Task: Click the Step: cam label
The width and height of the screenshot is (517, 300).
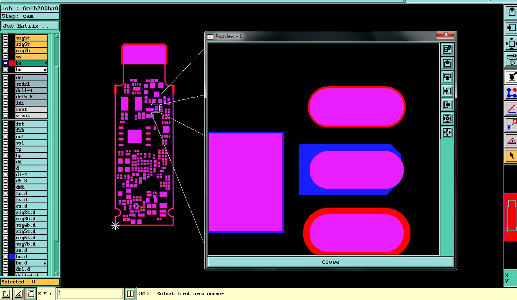Action: (x=30, y=16)
